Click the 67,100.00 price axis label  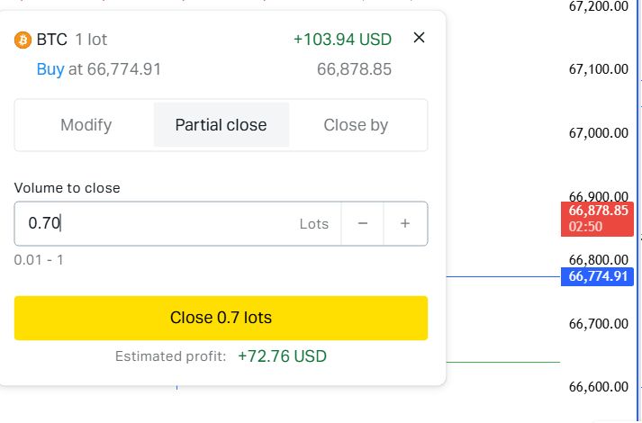click(x=598, y=69)
